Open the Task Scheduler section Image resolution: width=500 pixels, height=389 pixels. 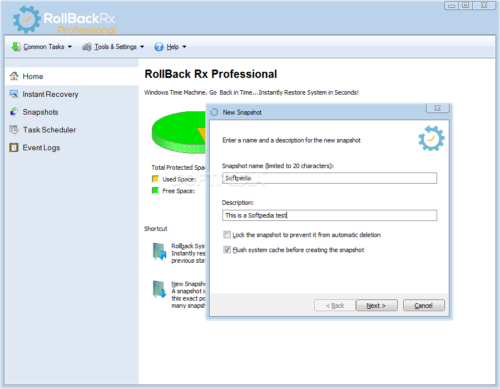(72, 130)
